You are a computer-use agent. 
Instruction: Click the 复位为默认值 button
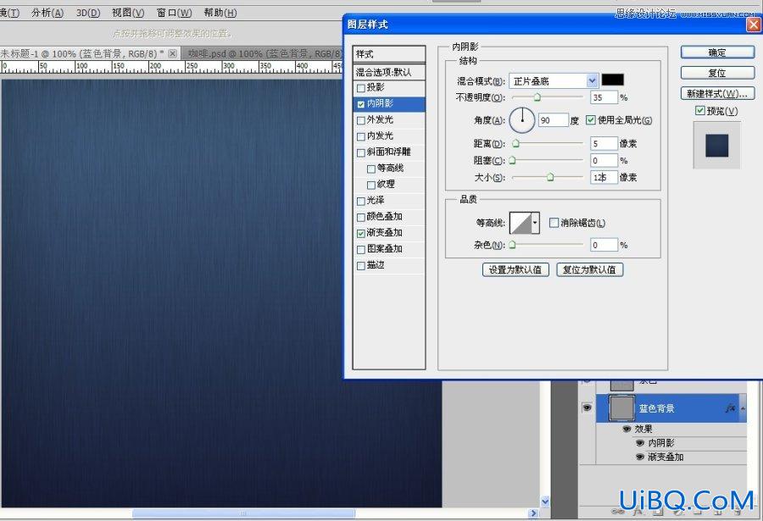589,269
